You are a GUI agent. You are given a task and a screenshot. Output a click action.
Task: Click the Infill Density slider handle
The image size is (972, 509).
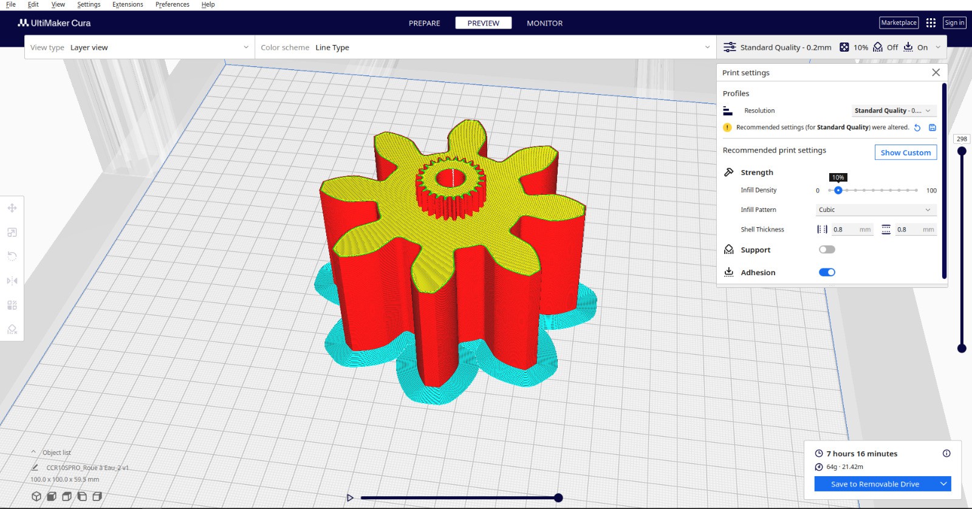838,190
